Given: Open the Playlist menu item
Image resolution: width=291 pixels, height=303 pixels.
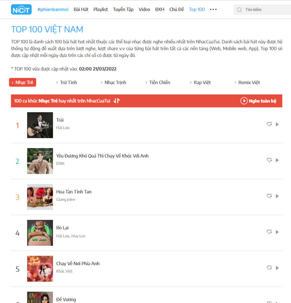Looking at the screenshot, I should [x=101, y=9].
